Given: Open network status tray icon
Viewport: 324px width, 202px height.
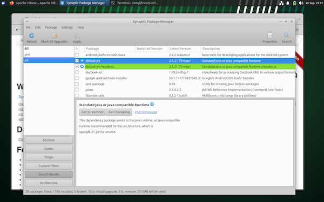Looking at the screenshot, I should coord(281,3).
